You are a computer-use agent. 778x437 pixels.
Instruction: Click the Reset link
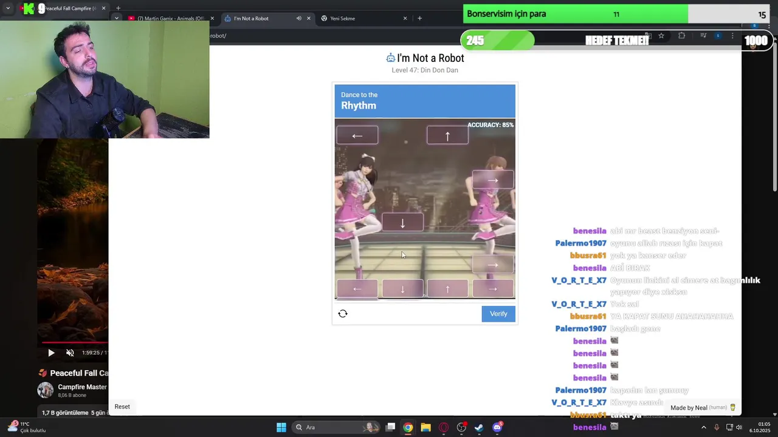click(122, 407)
